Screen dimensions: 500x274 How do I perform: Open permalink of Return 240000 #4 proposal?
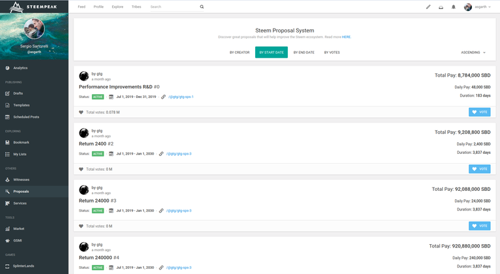pos(179,268)
